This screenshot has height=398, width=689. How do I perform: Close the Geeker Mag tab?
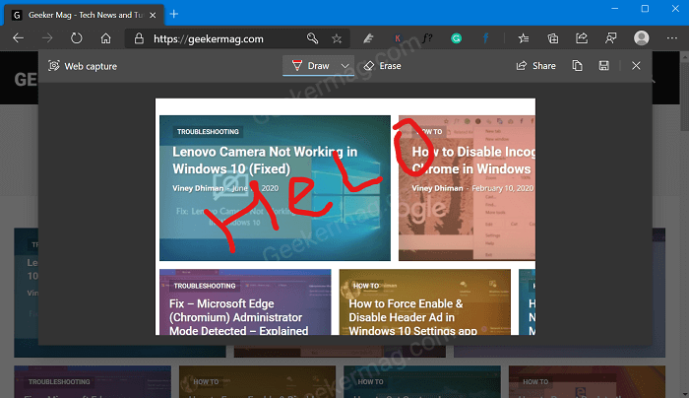(x=153, y=15)
